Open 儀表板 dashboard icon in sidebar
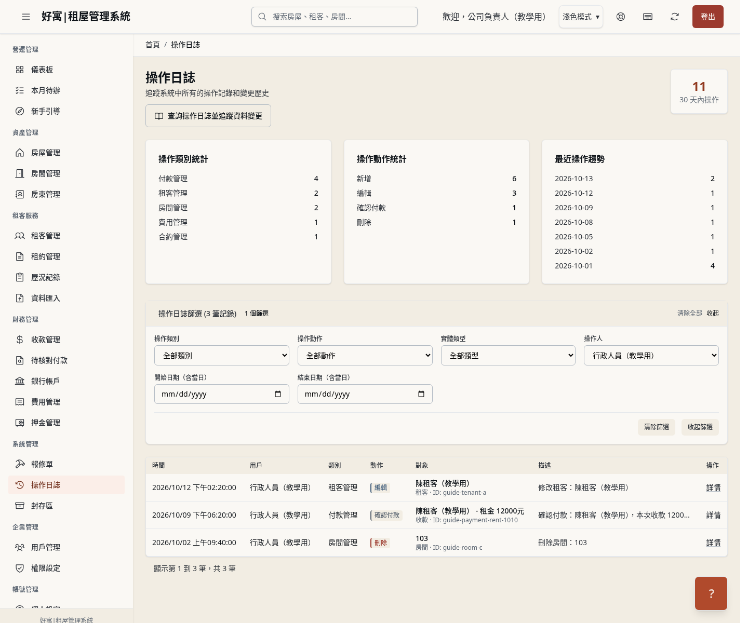748x623 pixels. pos(20,70)
